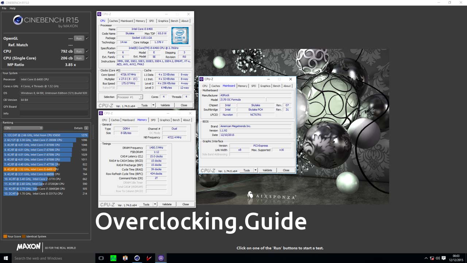Switch to SPD tab in Memory window
The width and height of the screenshot is (467, 263).
point(153,120)
